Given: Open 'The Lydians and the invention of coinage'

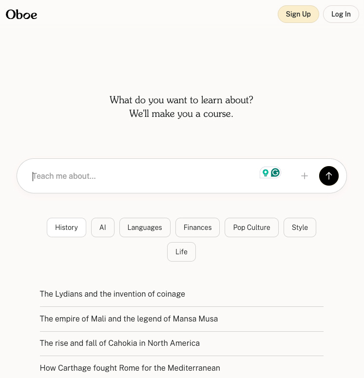Looking at the screenshot, I should tap(113, 294).
